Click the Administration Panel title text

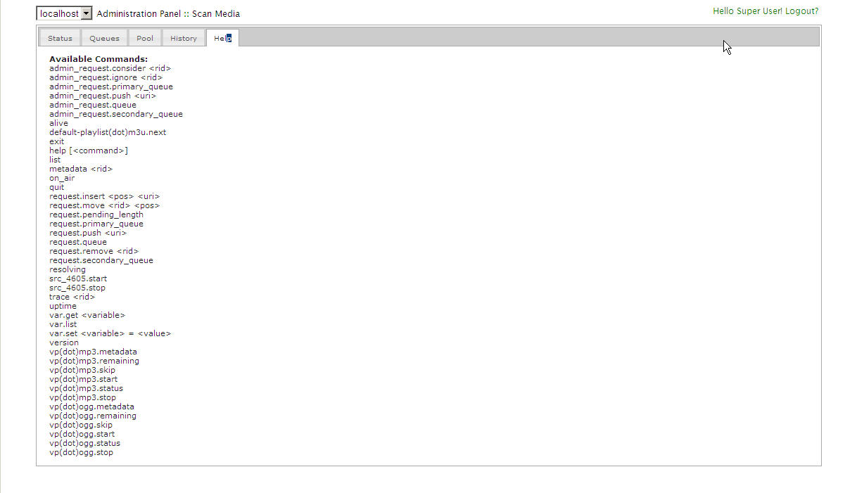tap(139, 13)
